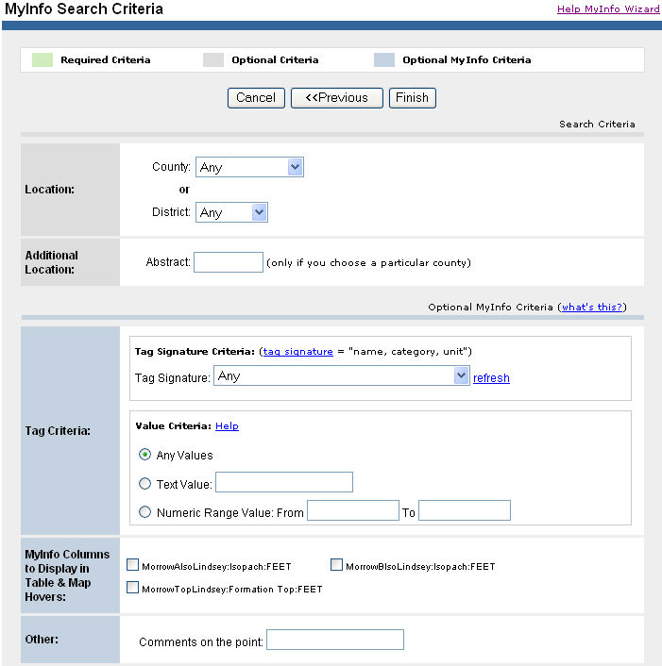This screenshot has height=666, width=662.
Task: Open the Help MyInfo Wizard link
Action: [608, 9]
